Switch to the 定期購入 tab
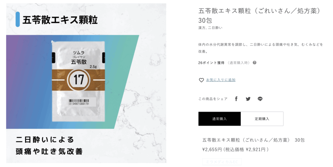Screen dimensions: 333x167 pos(262,119)
